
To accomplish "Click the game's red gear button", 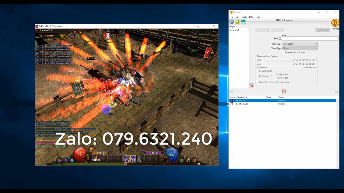I will (x=75, y=32).
